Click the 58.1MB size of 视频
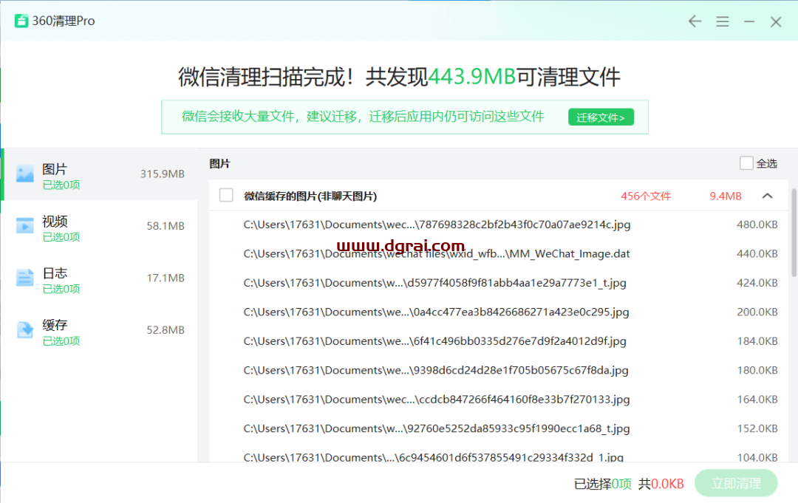 click(x=166, y=226)
